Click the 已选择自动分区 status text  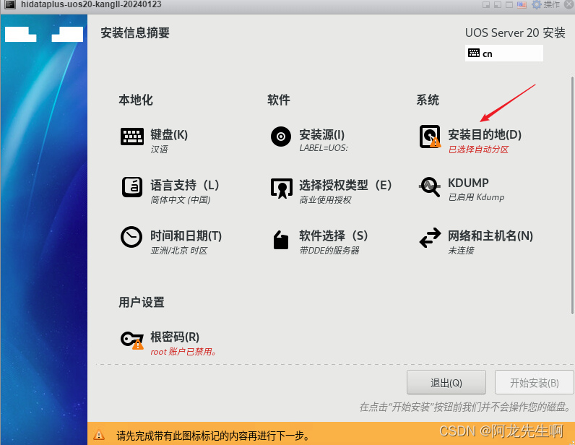click(x=478, y=150)
